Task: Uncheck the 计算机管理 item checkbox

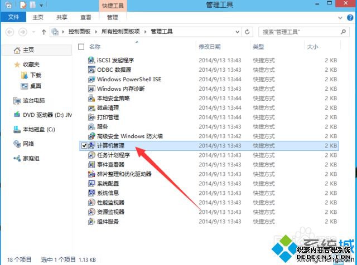Action: pos(84,145)
